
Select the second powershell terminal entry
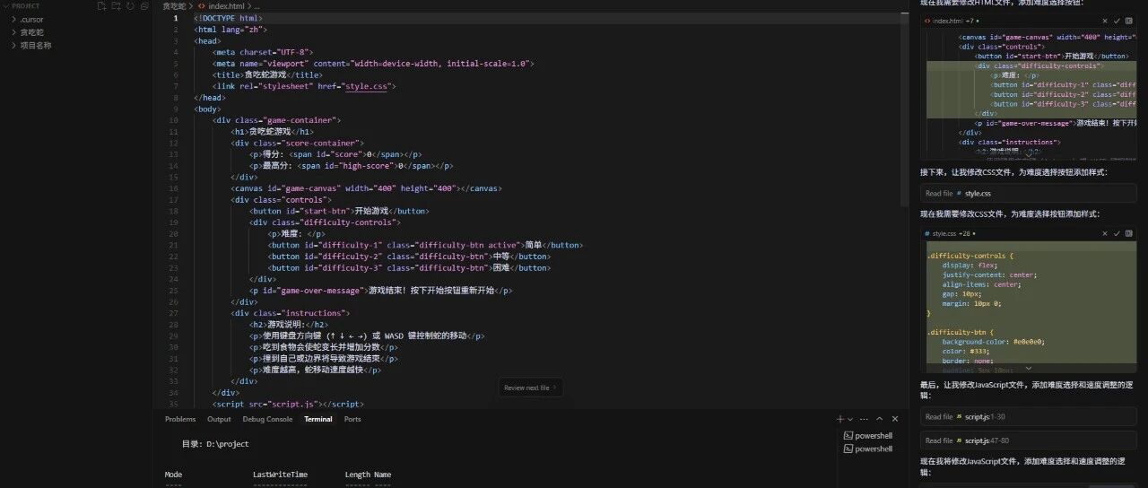(x=868, y=449)
